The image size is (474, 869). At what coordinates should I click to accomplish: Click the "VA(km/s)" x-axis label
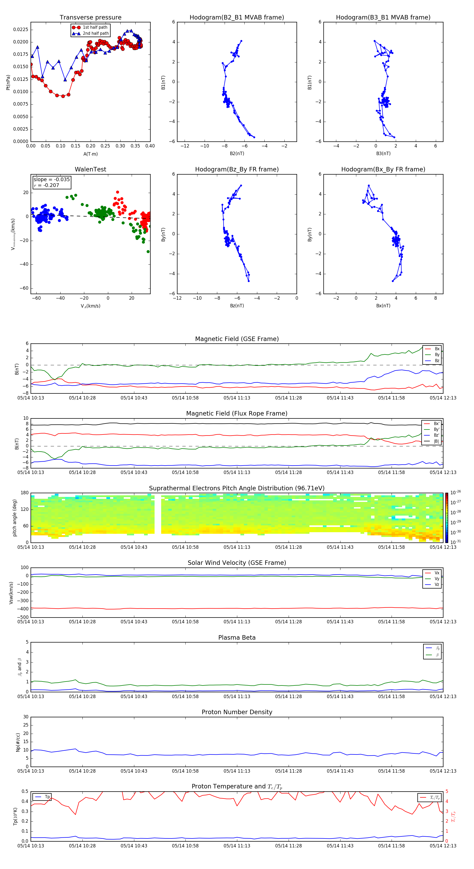[90, 306]
